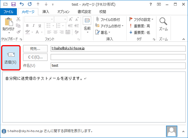Image resolution: width=188 pixels, height=138 pixels.
Task: Toggle ribbon display options icon
Action: pos(159,4)
